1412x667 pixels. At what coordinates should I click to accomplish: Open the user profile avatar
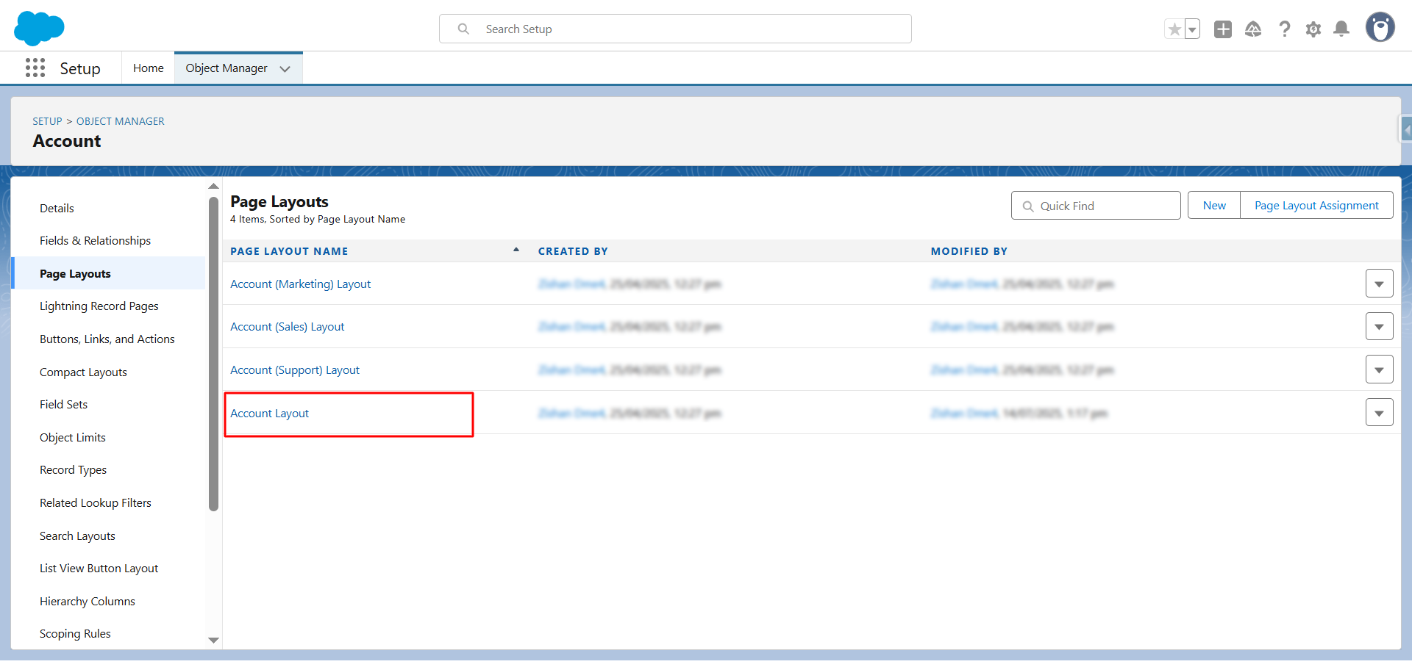click(1380, 28)
